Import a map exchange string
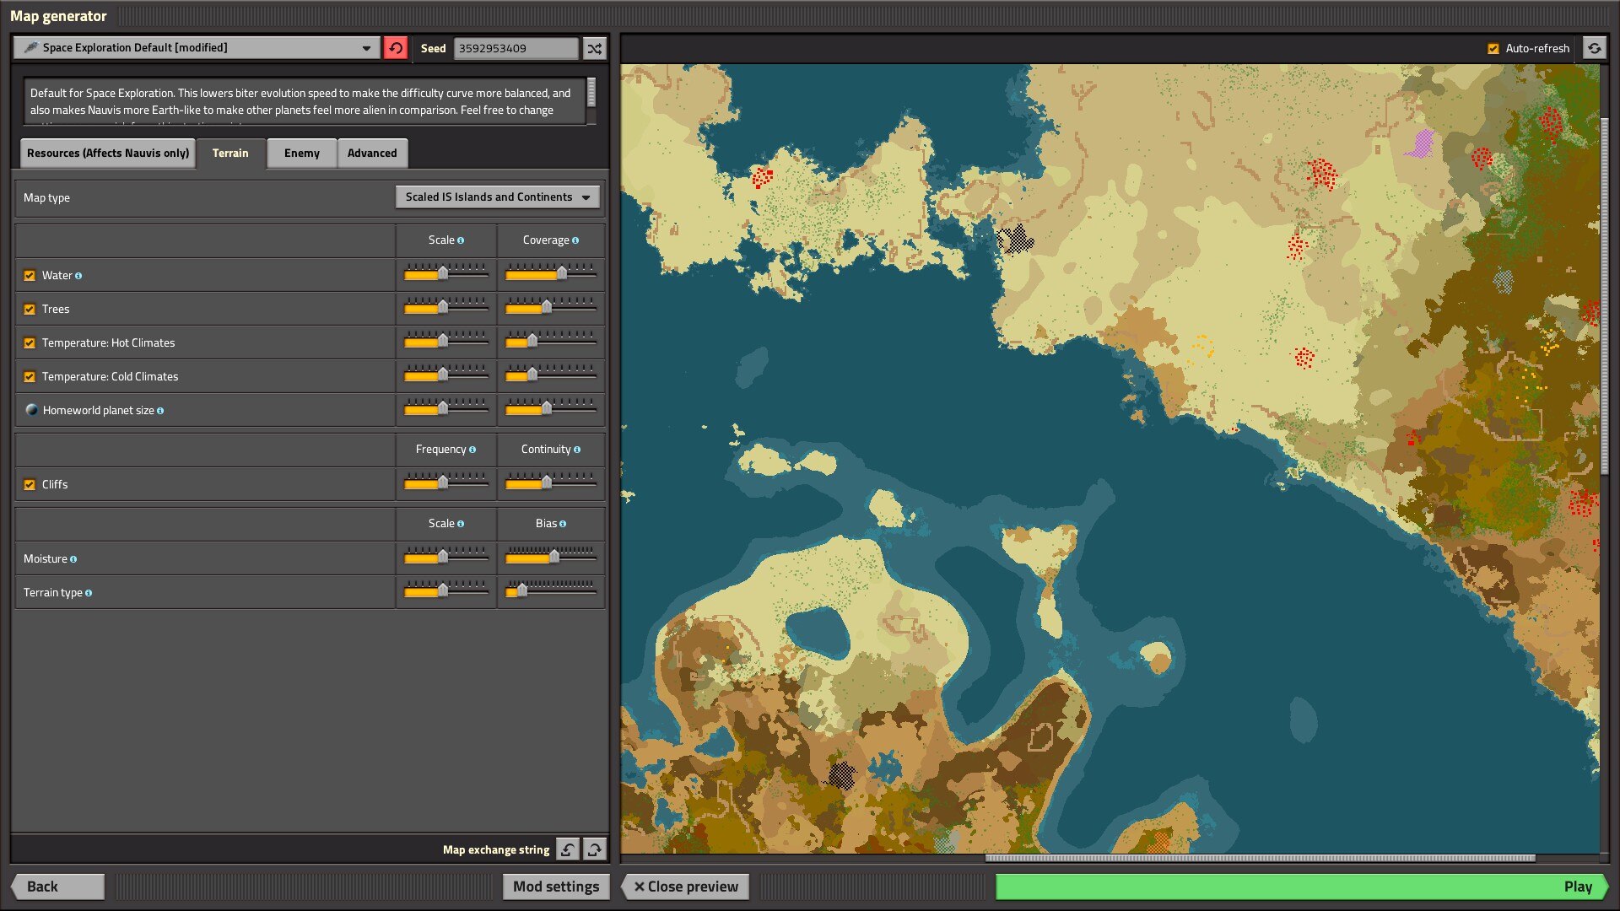 tap(568, 849)
